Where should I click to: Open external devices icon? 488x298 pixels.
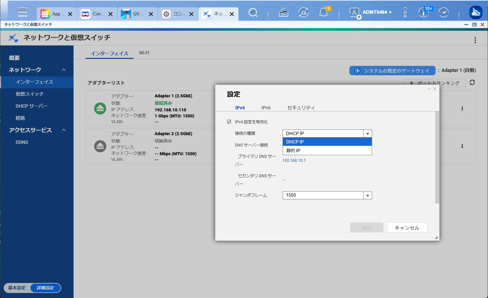click(x=304, y=13)
